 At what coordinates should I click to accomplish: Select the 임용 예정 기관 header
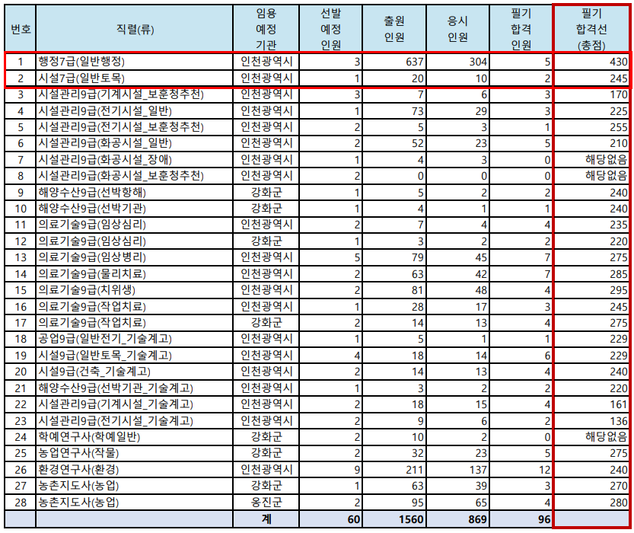point(266,29)
